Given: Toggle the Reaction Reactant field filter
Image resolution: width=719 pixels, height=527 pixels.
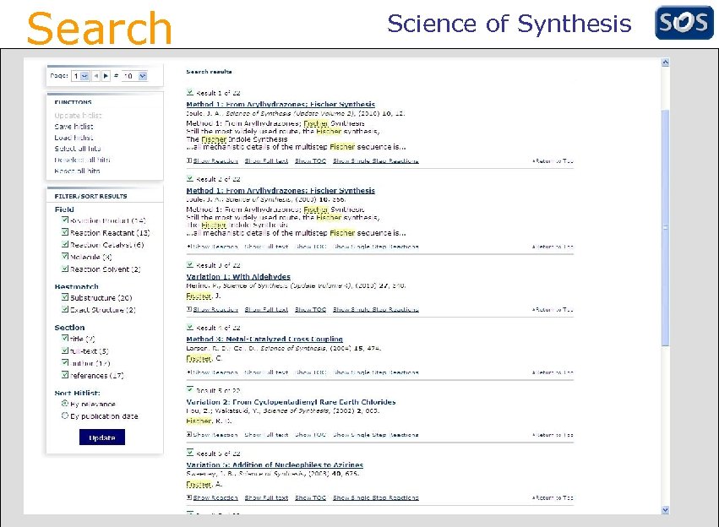Looking at the screenshot, I should [x=65, y=232].
